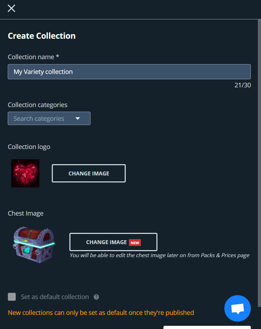Click the chest image edit hint text

(x=160, y=255)
